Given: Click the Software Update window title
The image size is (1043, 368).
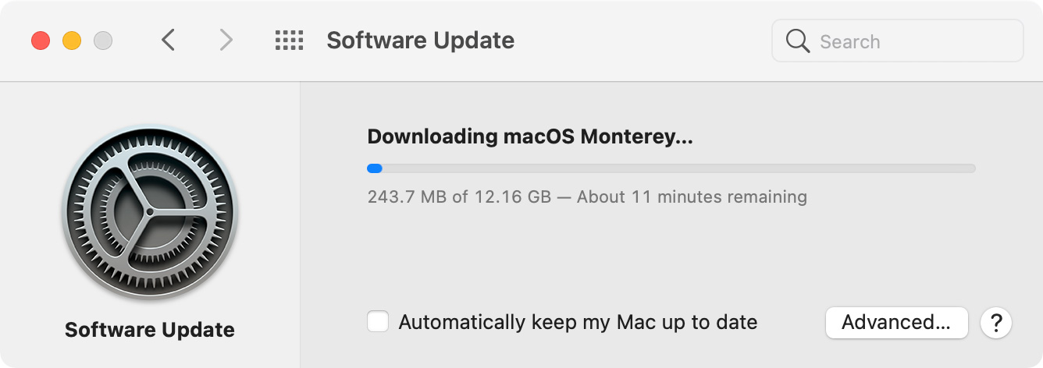Looking at the screenshot, I should click(x=420, y=41).
